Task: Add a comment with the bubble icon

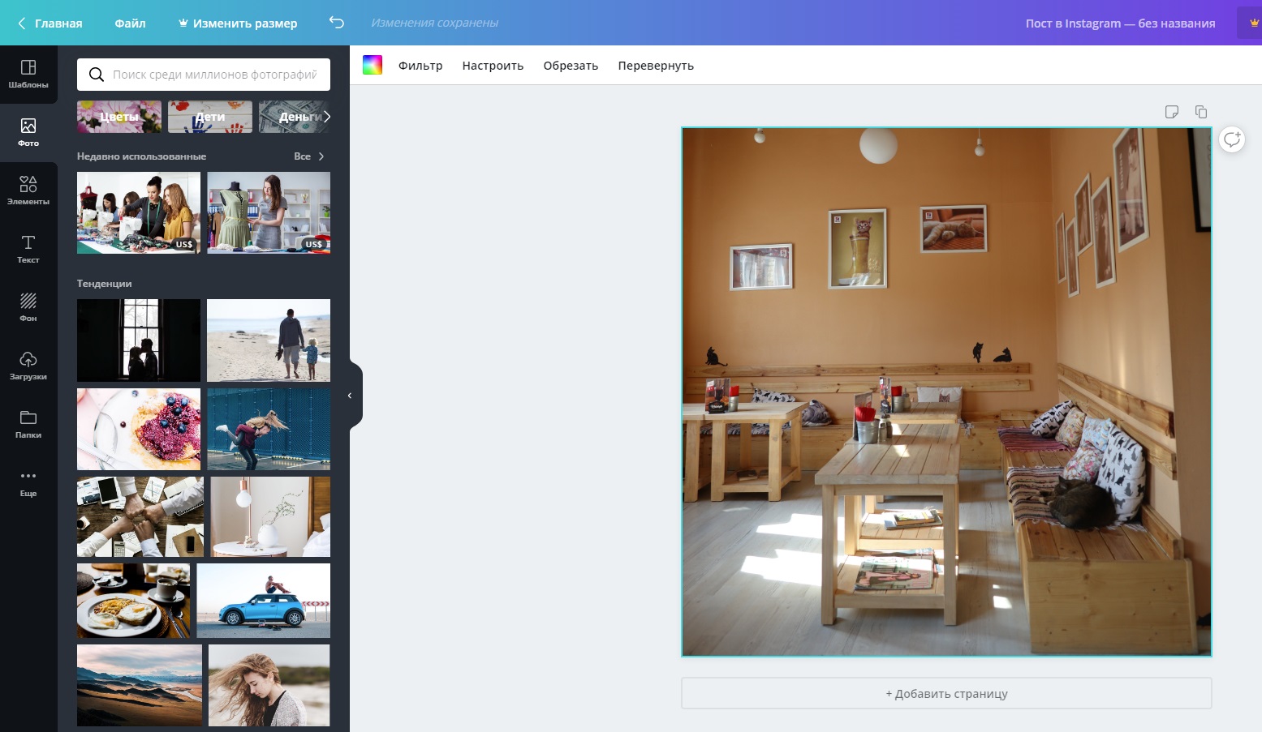Action: click(1232, 139)
